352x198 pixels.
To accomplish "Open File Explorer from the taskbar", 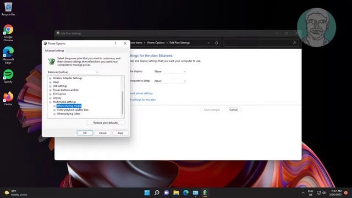I will point(176,193).
